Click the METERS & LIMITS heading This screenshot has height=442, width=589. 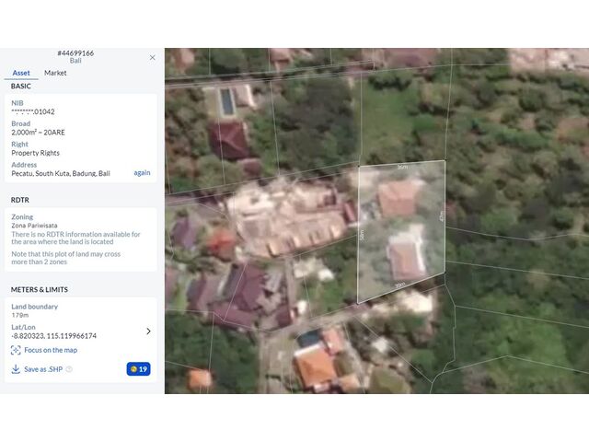click(x=40, y=289)
